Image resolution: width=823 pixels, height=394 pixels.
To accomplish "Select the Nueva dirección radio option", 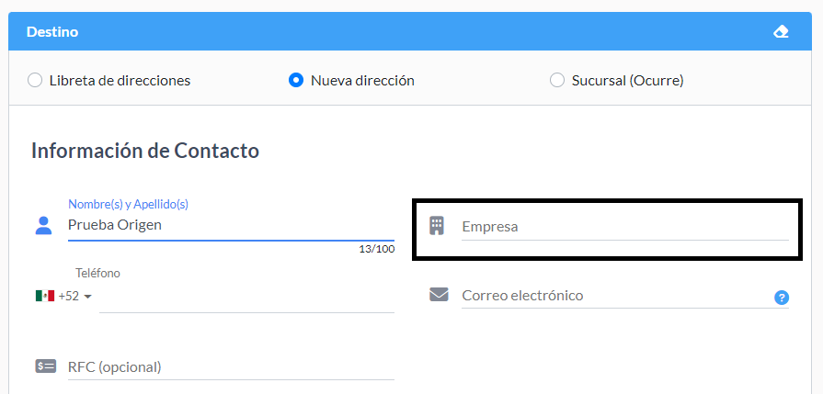I will [x=296, y=81].
